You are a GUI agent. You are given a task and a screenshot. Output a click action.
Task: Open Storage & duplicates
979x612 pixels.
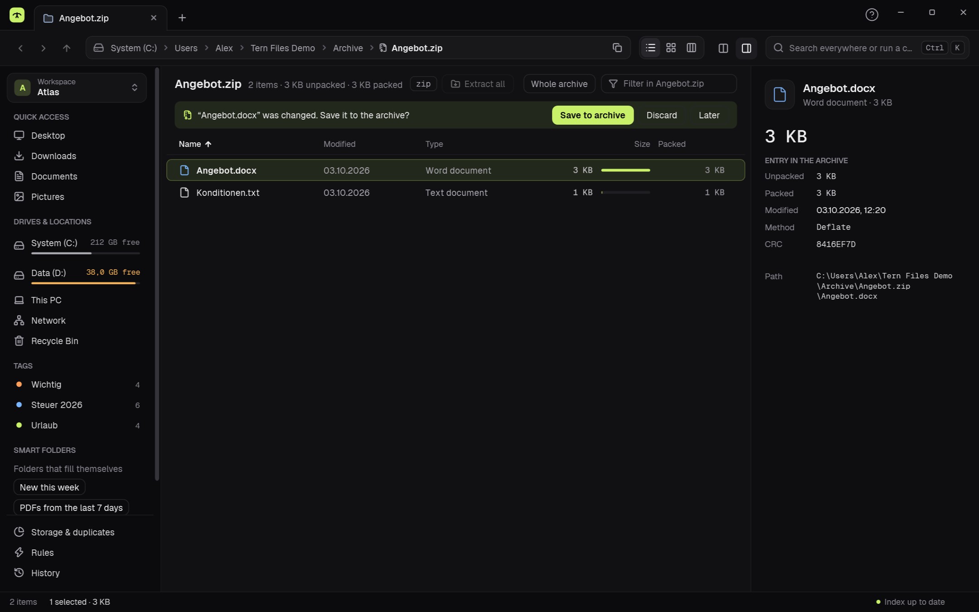pyautogui.click(x=73, y=532)
